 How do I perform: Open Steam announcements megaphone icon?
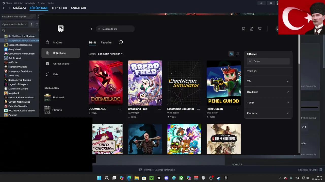click(262, 3)
